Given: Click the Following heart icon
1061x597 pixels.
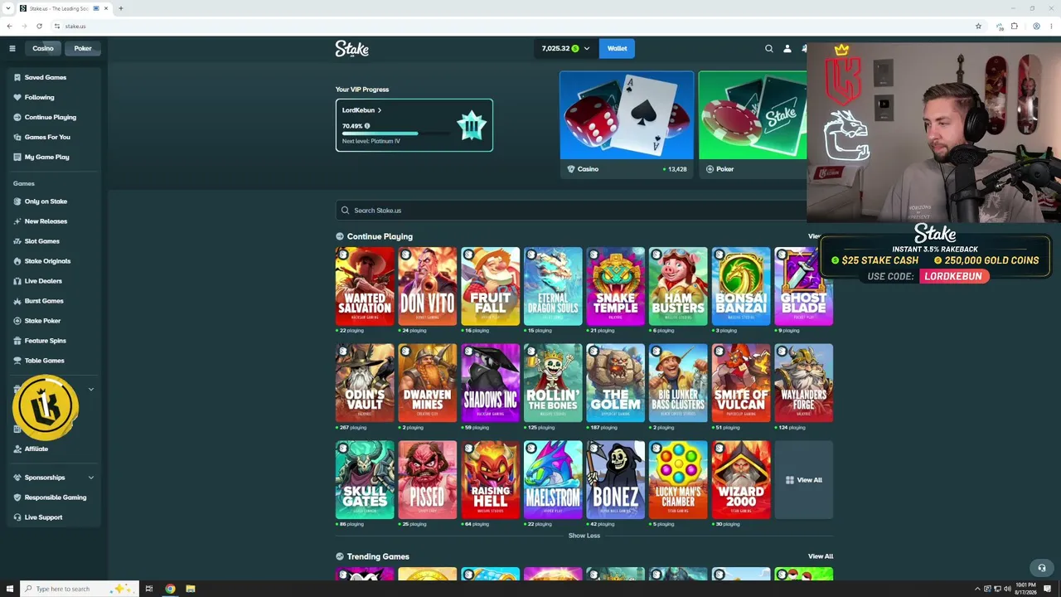Looking at the screenshot, I should tap(17, 97).
